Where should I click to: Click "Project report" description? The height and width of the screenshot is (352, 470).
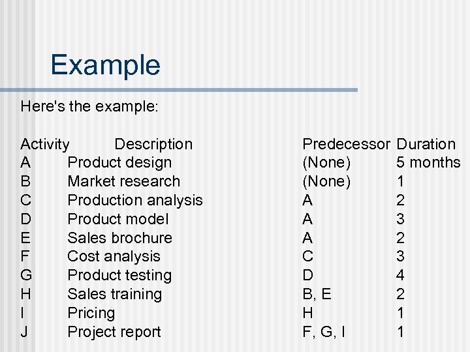114,332
